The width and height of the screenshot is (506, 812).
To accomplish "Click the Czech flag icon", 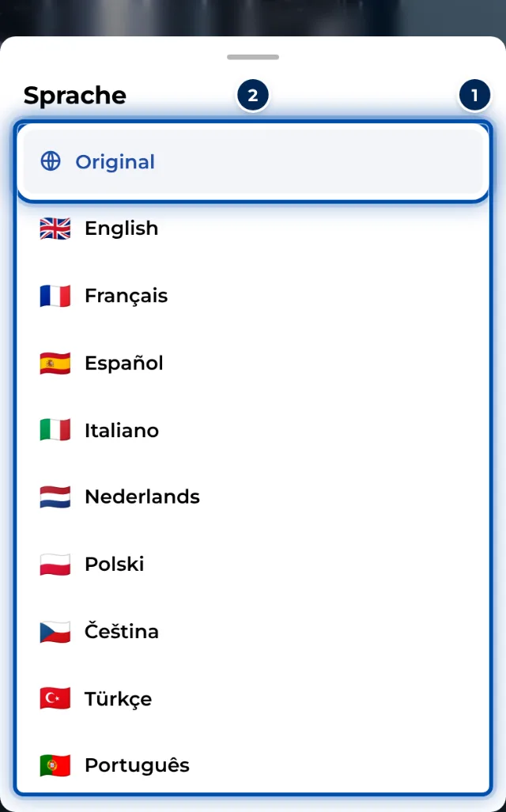I will 55,632.
